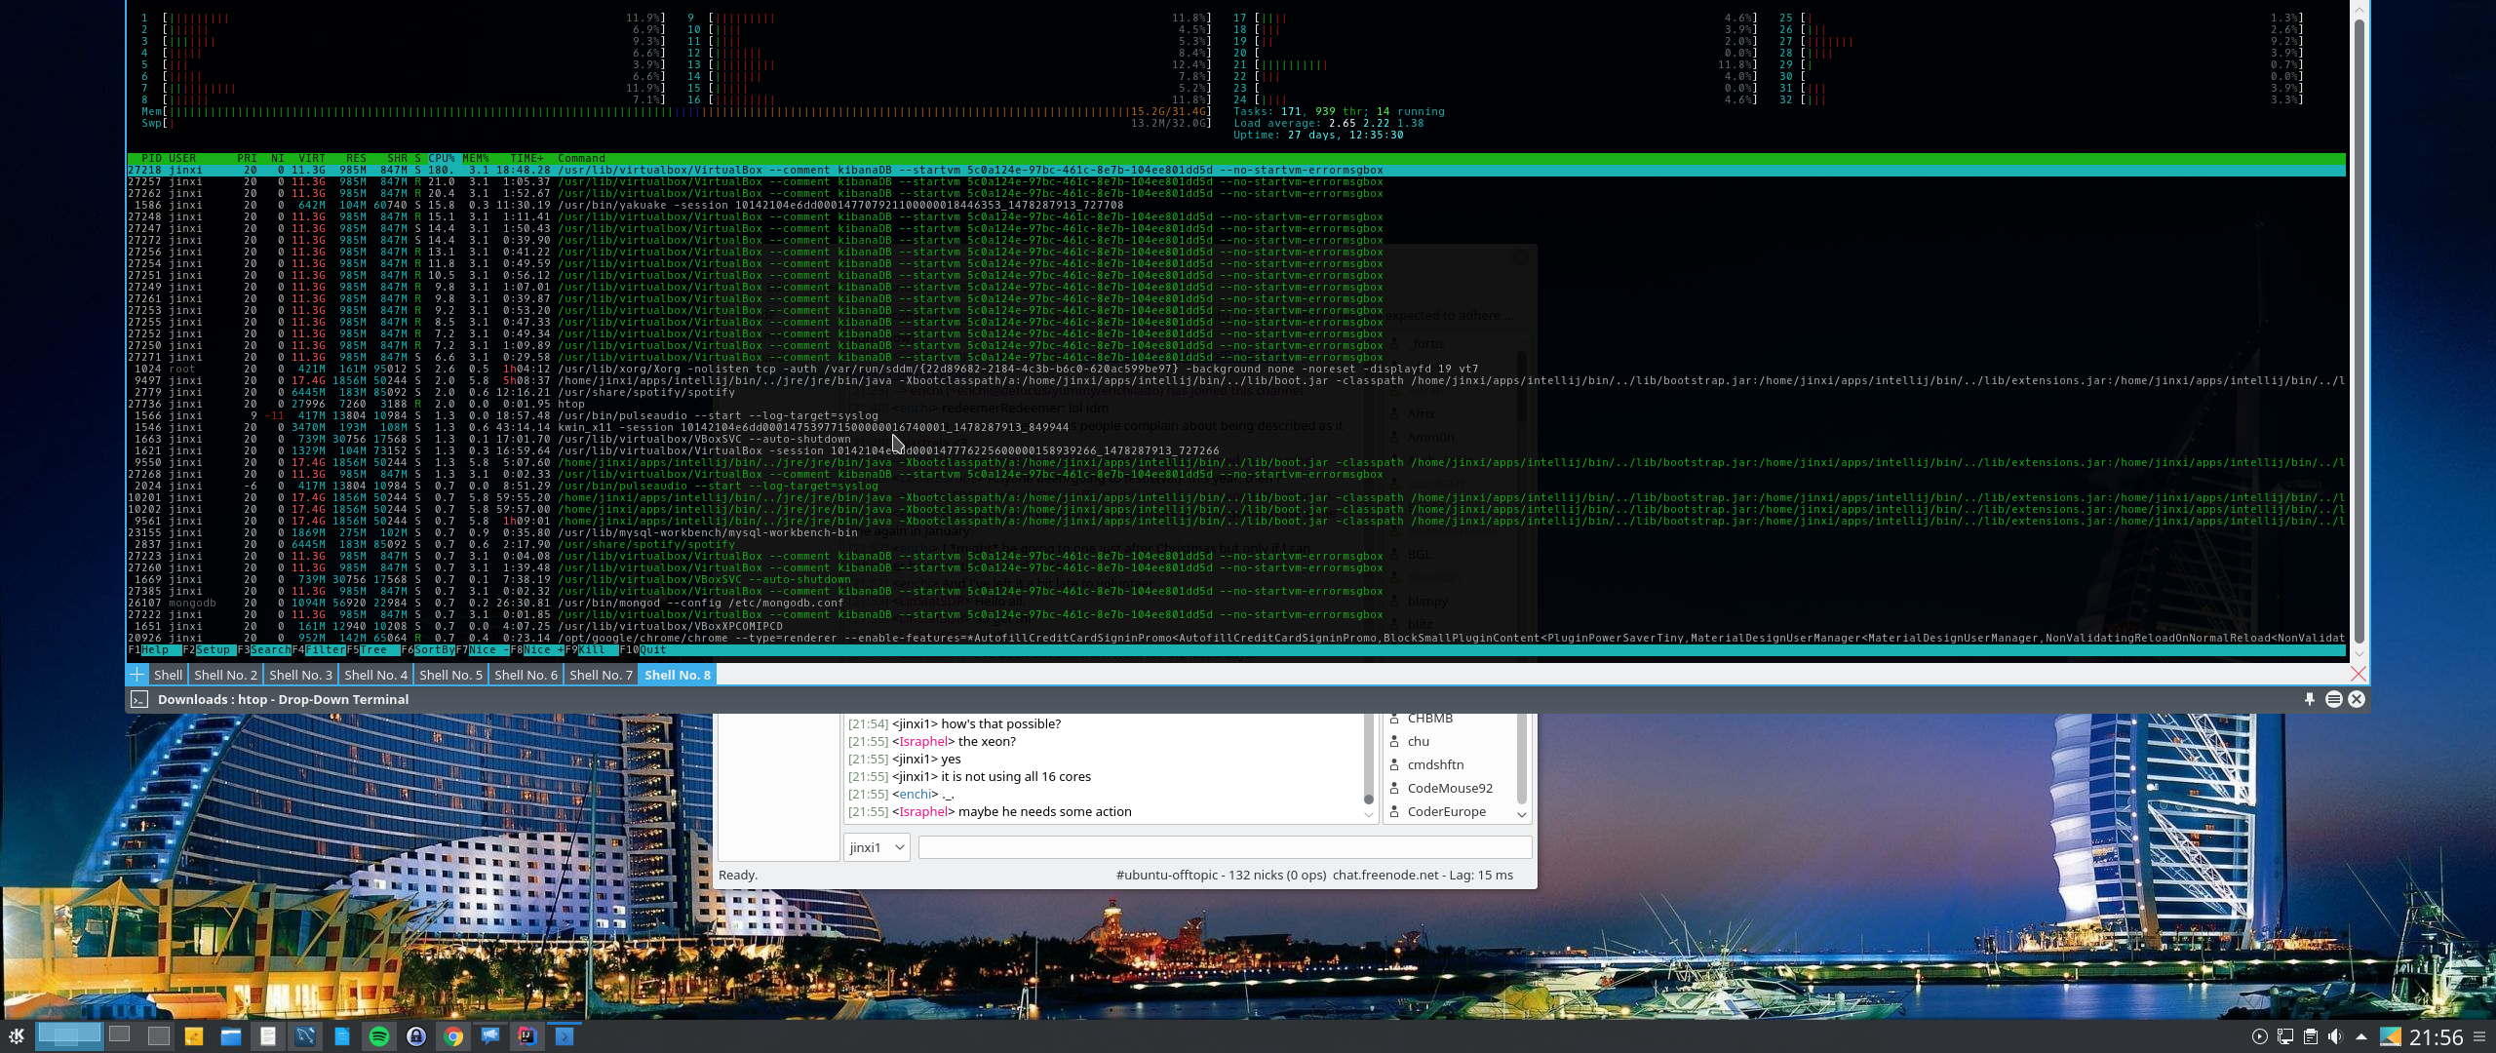The height and width of the screenshot is (1053, 2496).
Task: Select user cmdshftn in IRC nick list
Action: coord(1435,764)
